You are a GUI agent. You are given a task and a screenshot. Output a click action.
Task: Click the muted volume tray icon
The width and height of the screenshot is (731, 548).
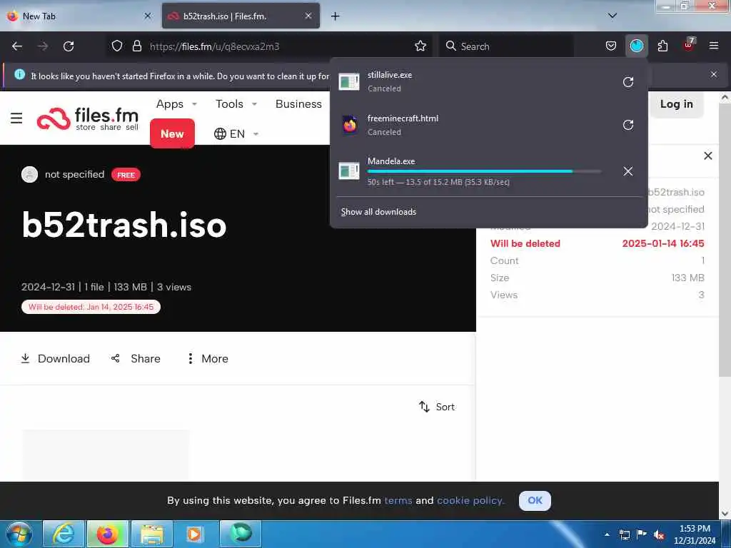(659, 535)
